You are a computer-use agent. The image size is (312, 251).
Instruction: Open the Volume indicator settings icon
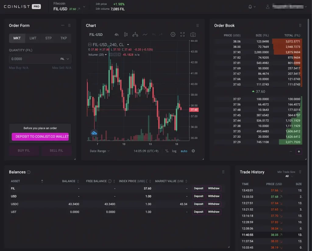point(115,55)
